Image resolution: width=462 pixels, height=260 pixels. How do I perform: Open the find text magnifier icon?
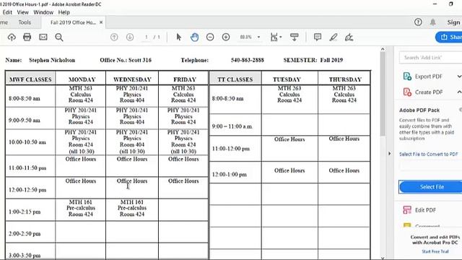59,37
